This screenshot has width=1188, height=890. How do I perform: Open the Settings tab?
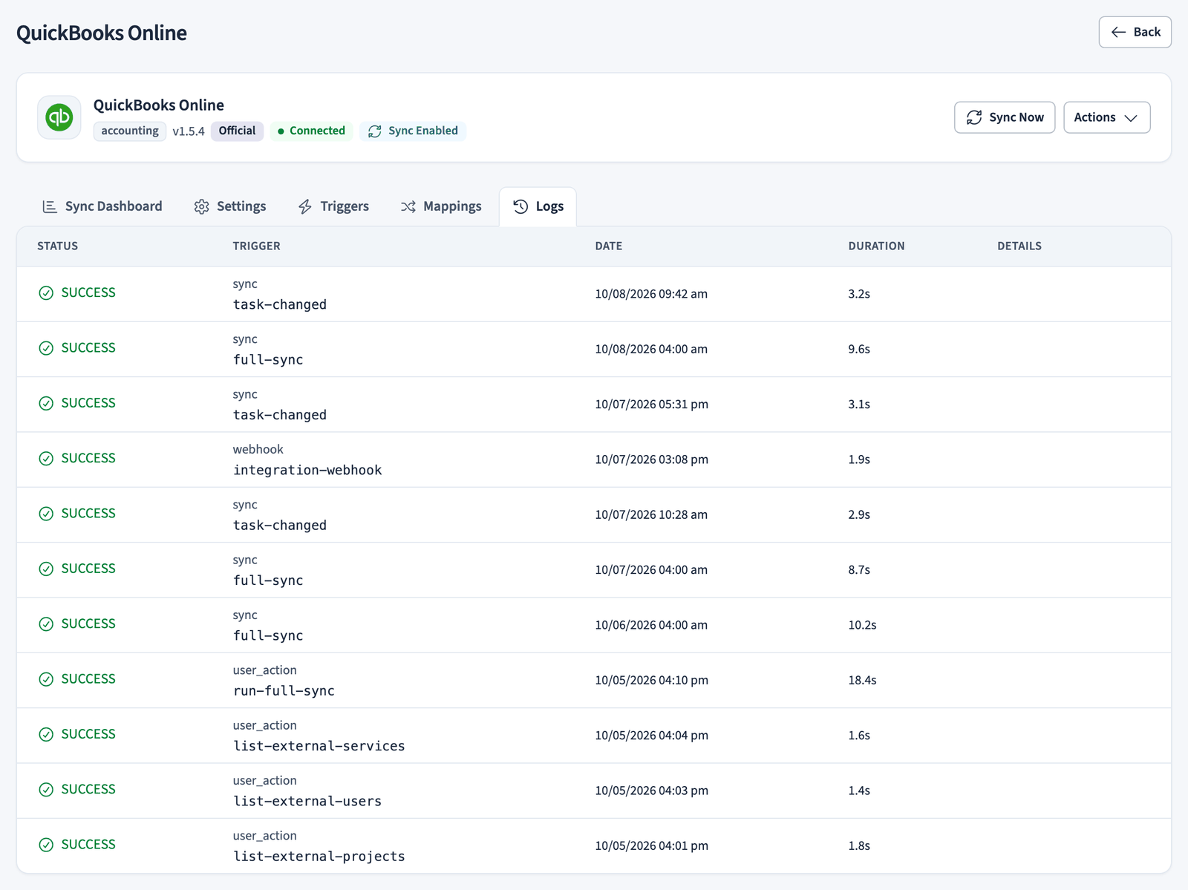(x=230, y=206)
